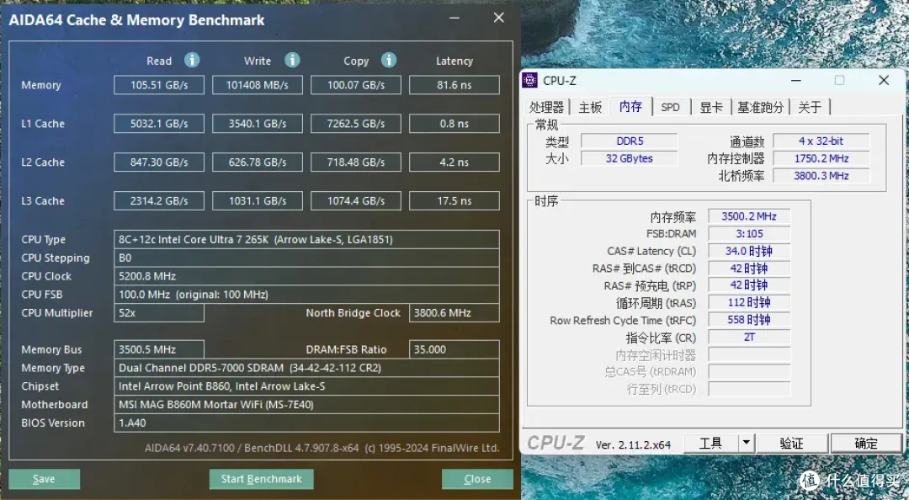Viewport: 909px width, 500px height.
Task: Click the 大小 32 GBytes value in CPU-Z
Action: click(x=630, y=158)
